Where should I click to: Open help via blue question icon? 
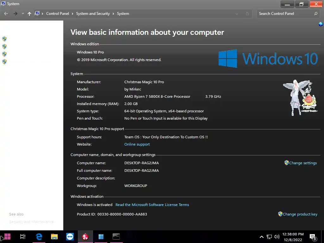click(321, 24)
